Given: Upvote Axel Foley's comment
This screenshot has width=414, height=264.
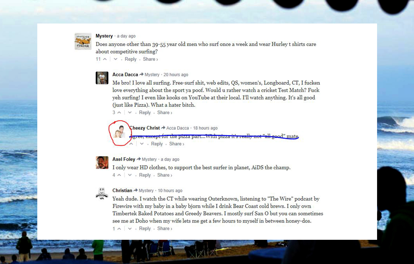Looking at the screenshot, I should coord(119,175).
